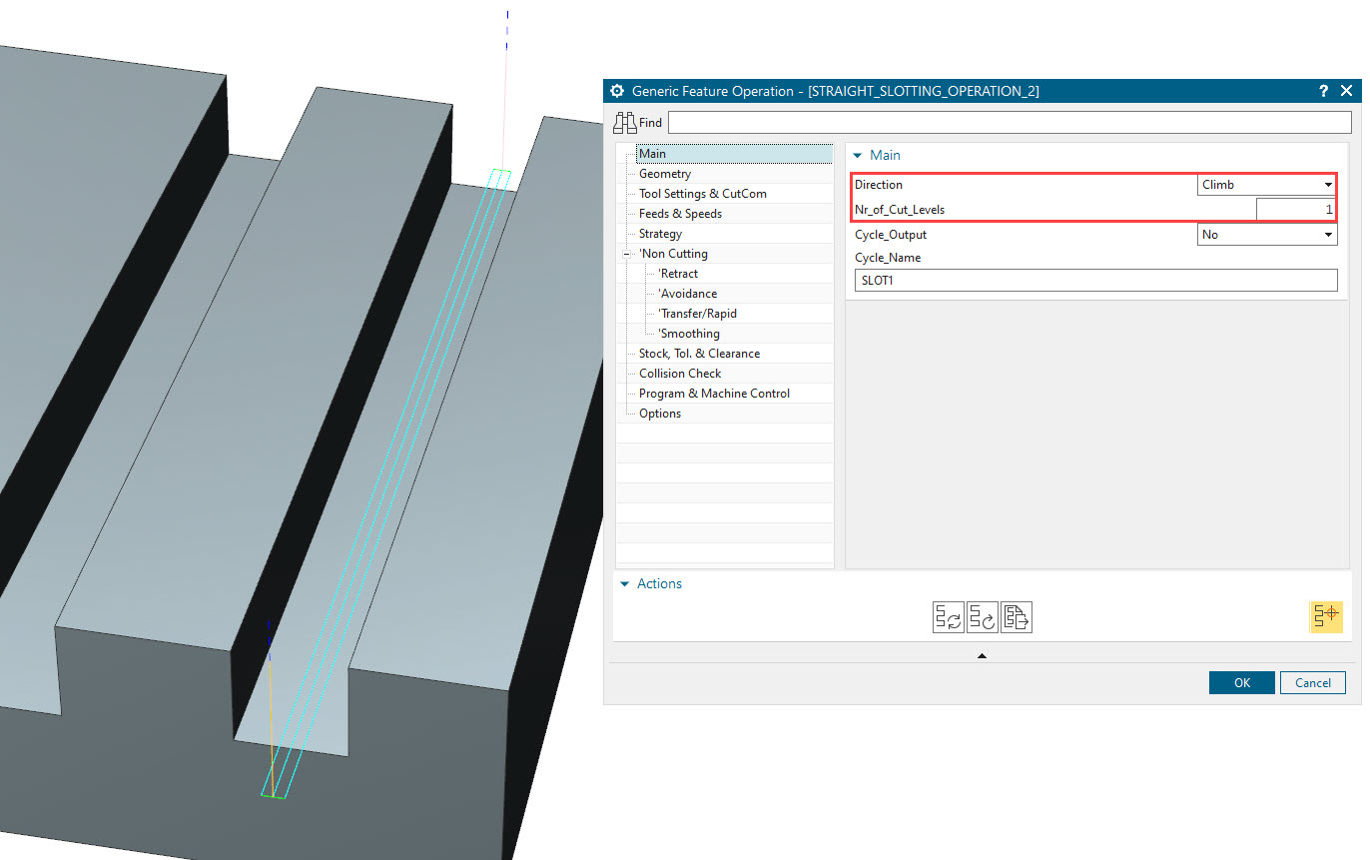Collapse the Main parameters section header
This screenshot has width=1370, height=860.
(857, 155)
